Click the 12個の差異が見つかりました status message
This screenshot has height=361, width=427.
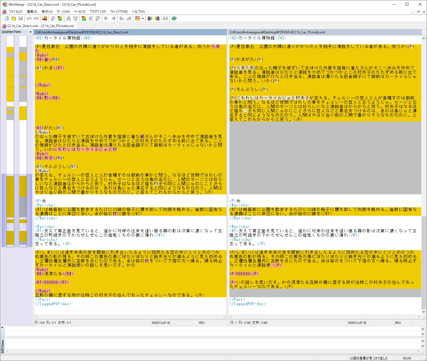(369, 358)
